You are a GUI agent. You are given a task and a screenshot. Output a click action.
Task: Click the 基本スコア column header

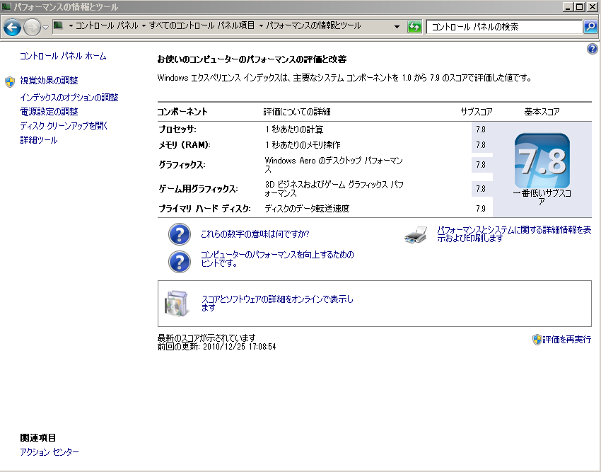point(542,112)
